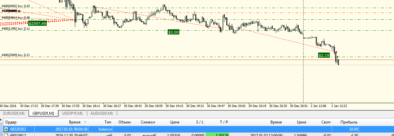Open the USDJPYf,M1 chart tab

coord(72,113)
